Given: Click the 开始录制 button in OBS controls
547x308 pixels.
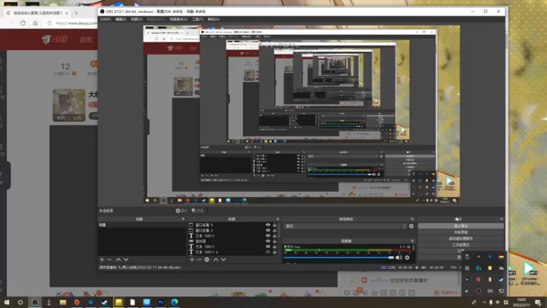Looking at the screenshot, I should [460, 232].
